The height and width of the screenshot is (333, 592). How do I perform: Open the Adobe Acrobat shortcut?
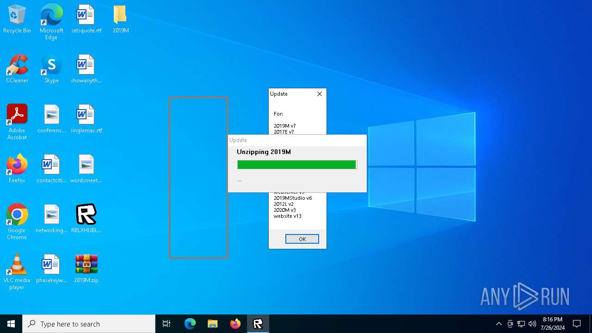click(x=17, y=122)
